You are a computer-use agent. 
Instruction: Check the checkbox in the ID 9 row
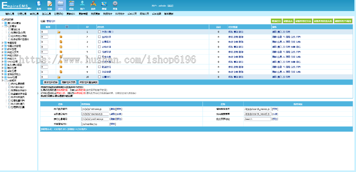(x=99, y=72)
